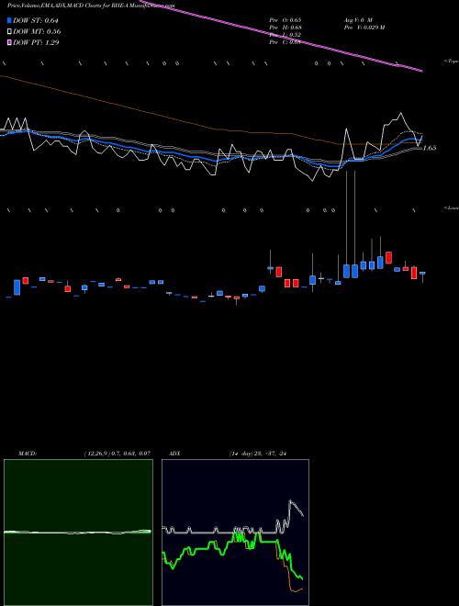Click the 'Pre V: 0.029 M' volume text
Image resolution: width=459 pixels, height=606 pixels.
pyautogui.click(x=364, y=28)
